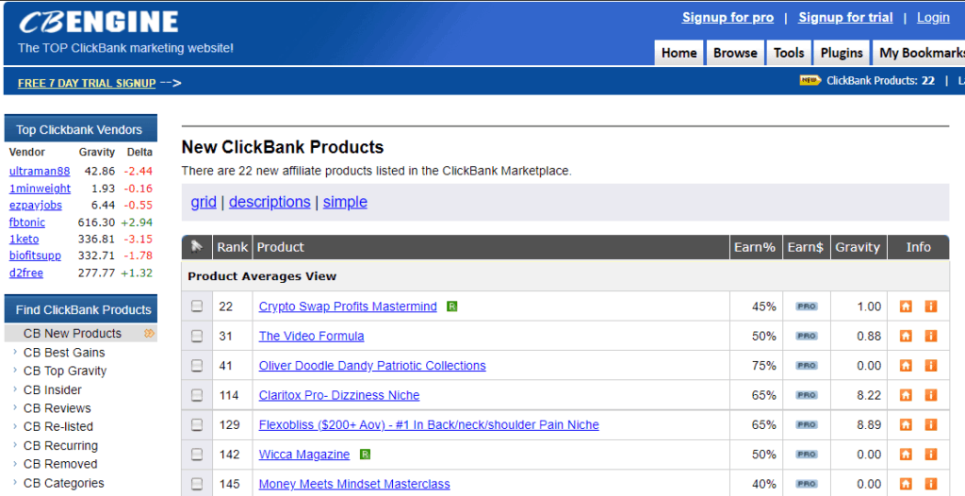965x496 pixels.
Task: Switch to simple view
Action: pyautogui.click(x=345, y=202)
